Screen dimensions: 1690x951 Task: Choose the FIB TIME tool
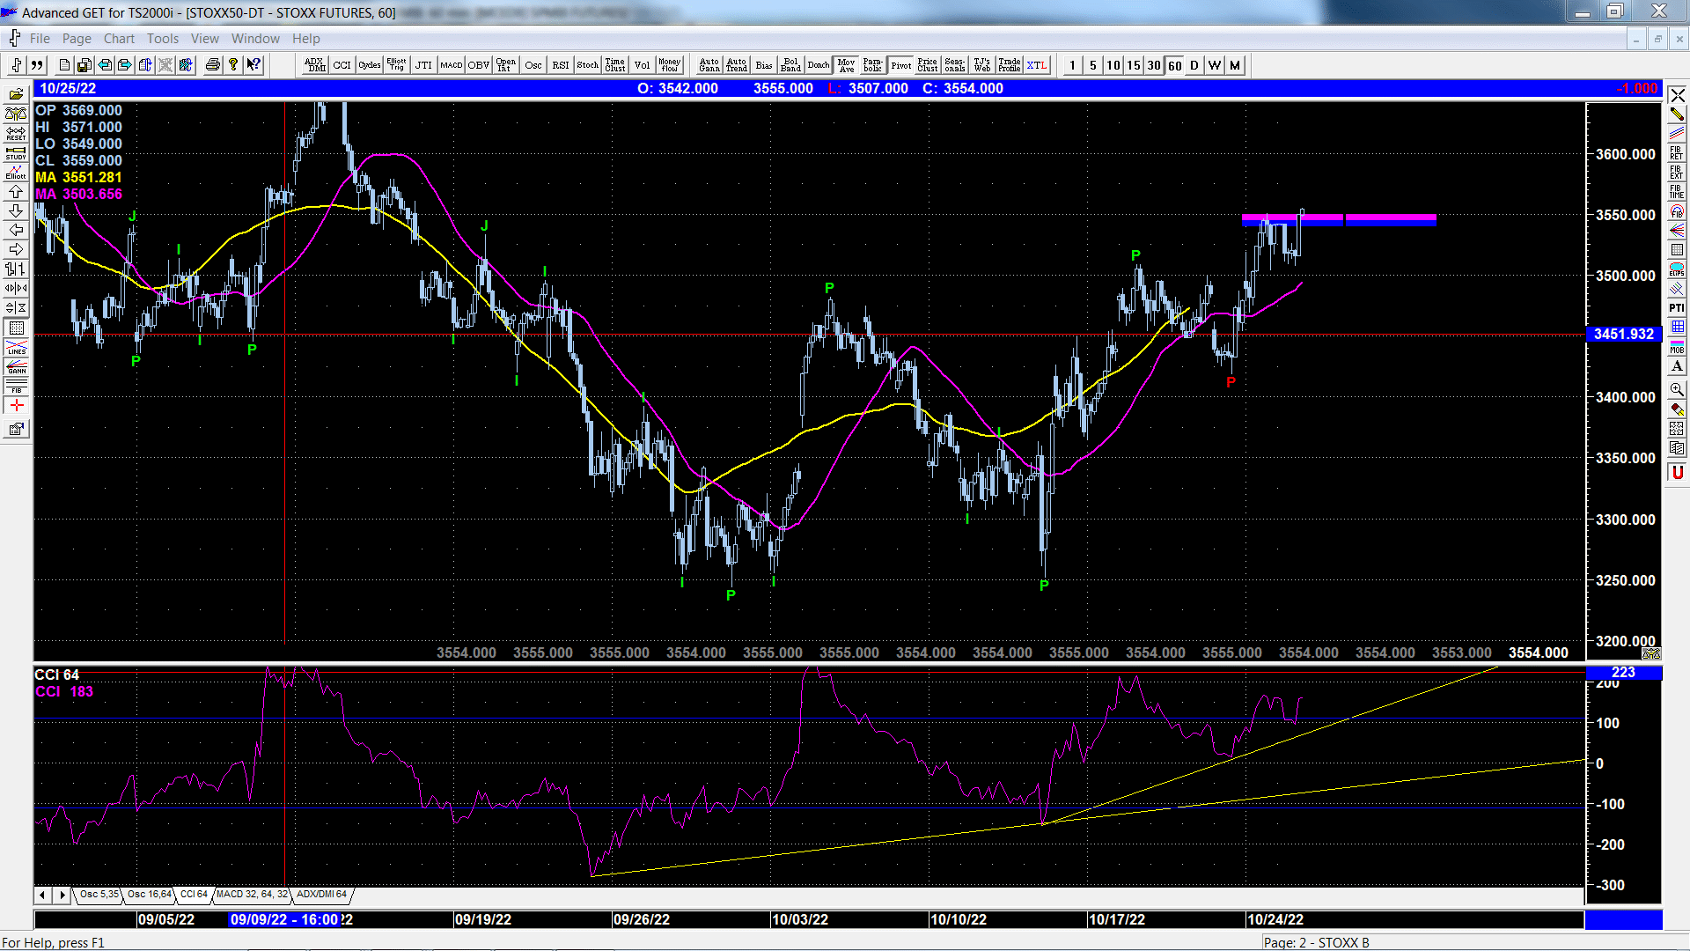tap(1677, 192)
